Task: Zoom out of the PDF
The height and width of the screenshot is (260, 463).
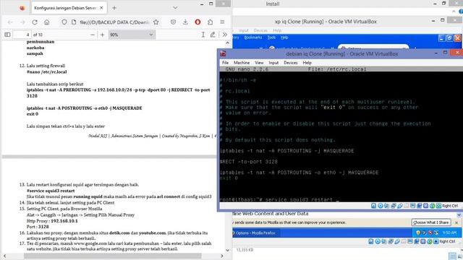Action: coord(93,35)
